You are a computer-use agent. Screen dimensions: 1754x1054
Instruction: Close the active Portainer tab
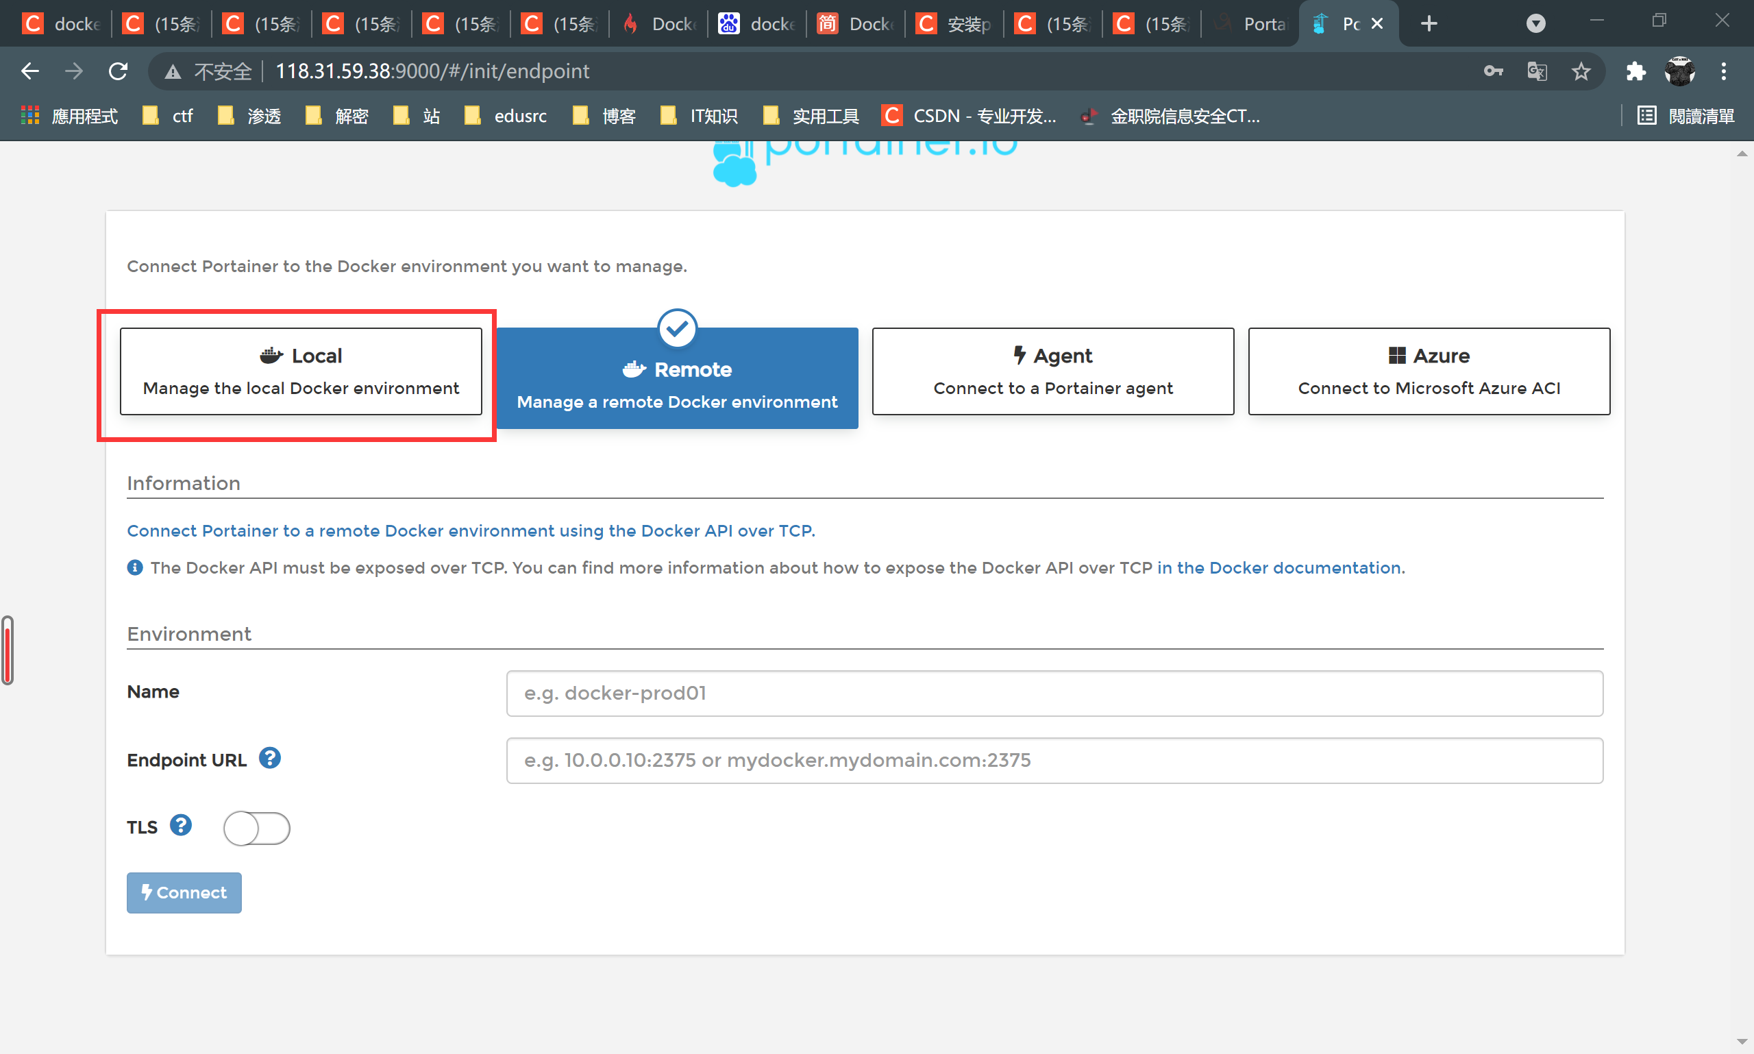pos(1377,23)
